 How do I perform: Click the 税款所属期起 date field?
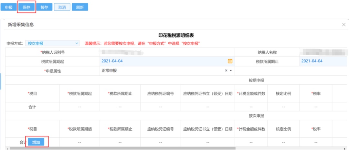point(162,61)
